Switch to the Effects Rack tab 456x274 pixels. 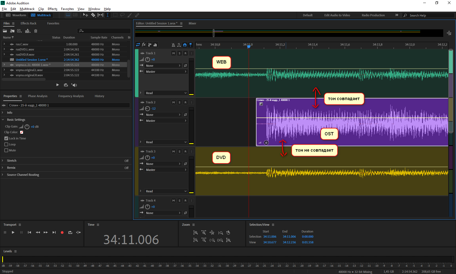28,23
